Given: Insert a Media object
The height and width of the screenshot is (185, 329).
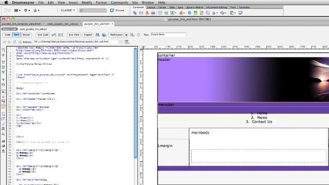Looking at the screenshot, I should [181, 13].
